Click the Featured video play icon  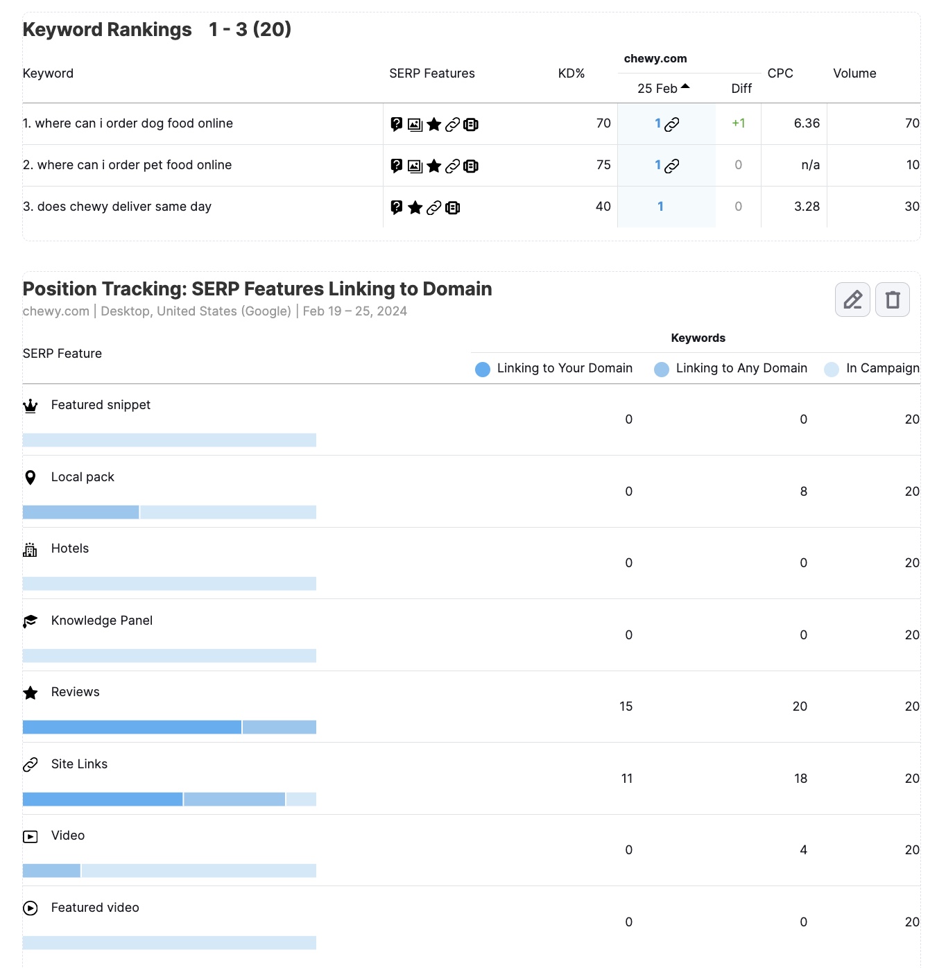(30, 907)
